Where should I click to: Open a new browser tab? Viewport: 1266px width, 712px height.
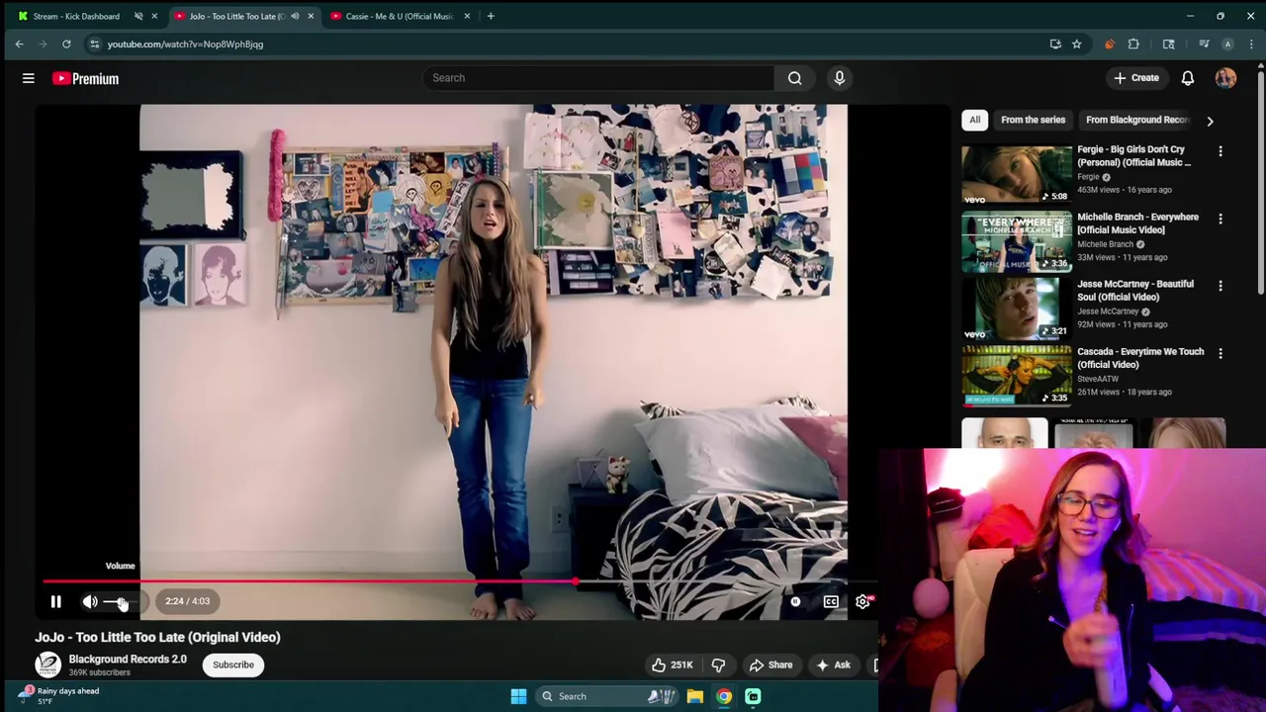tap(491, 16)
